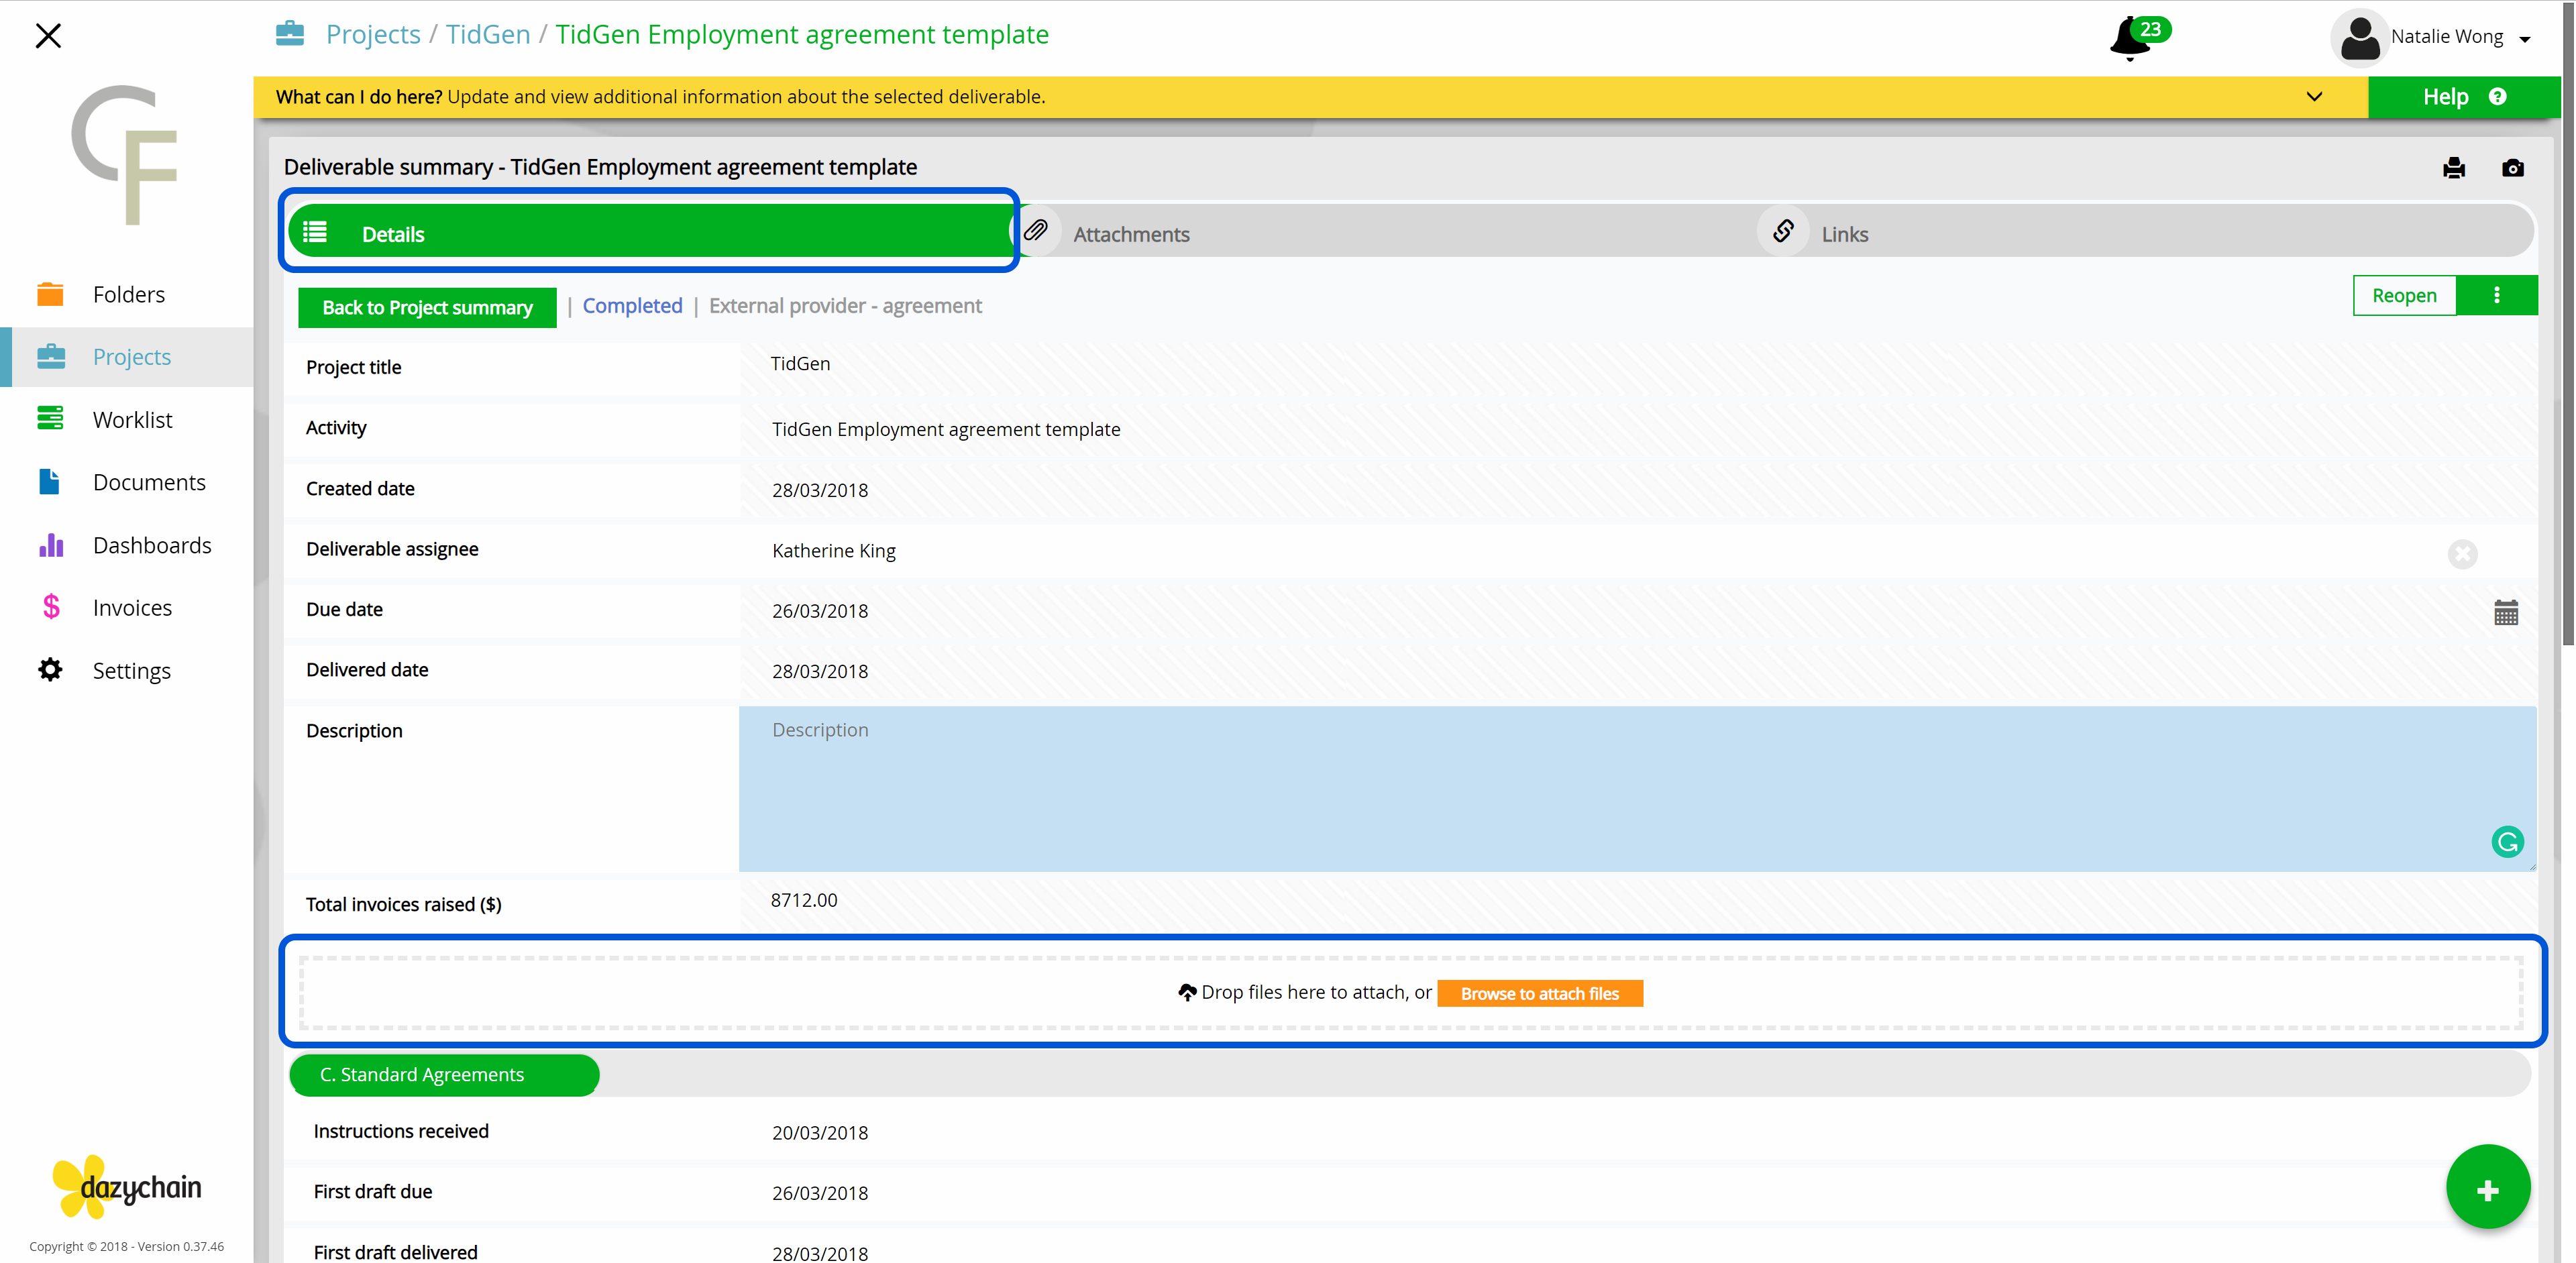Click the Project title value TidGen
The width and height of the screenshot is (2576, 1263).
[x=800, y=364]
